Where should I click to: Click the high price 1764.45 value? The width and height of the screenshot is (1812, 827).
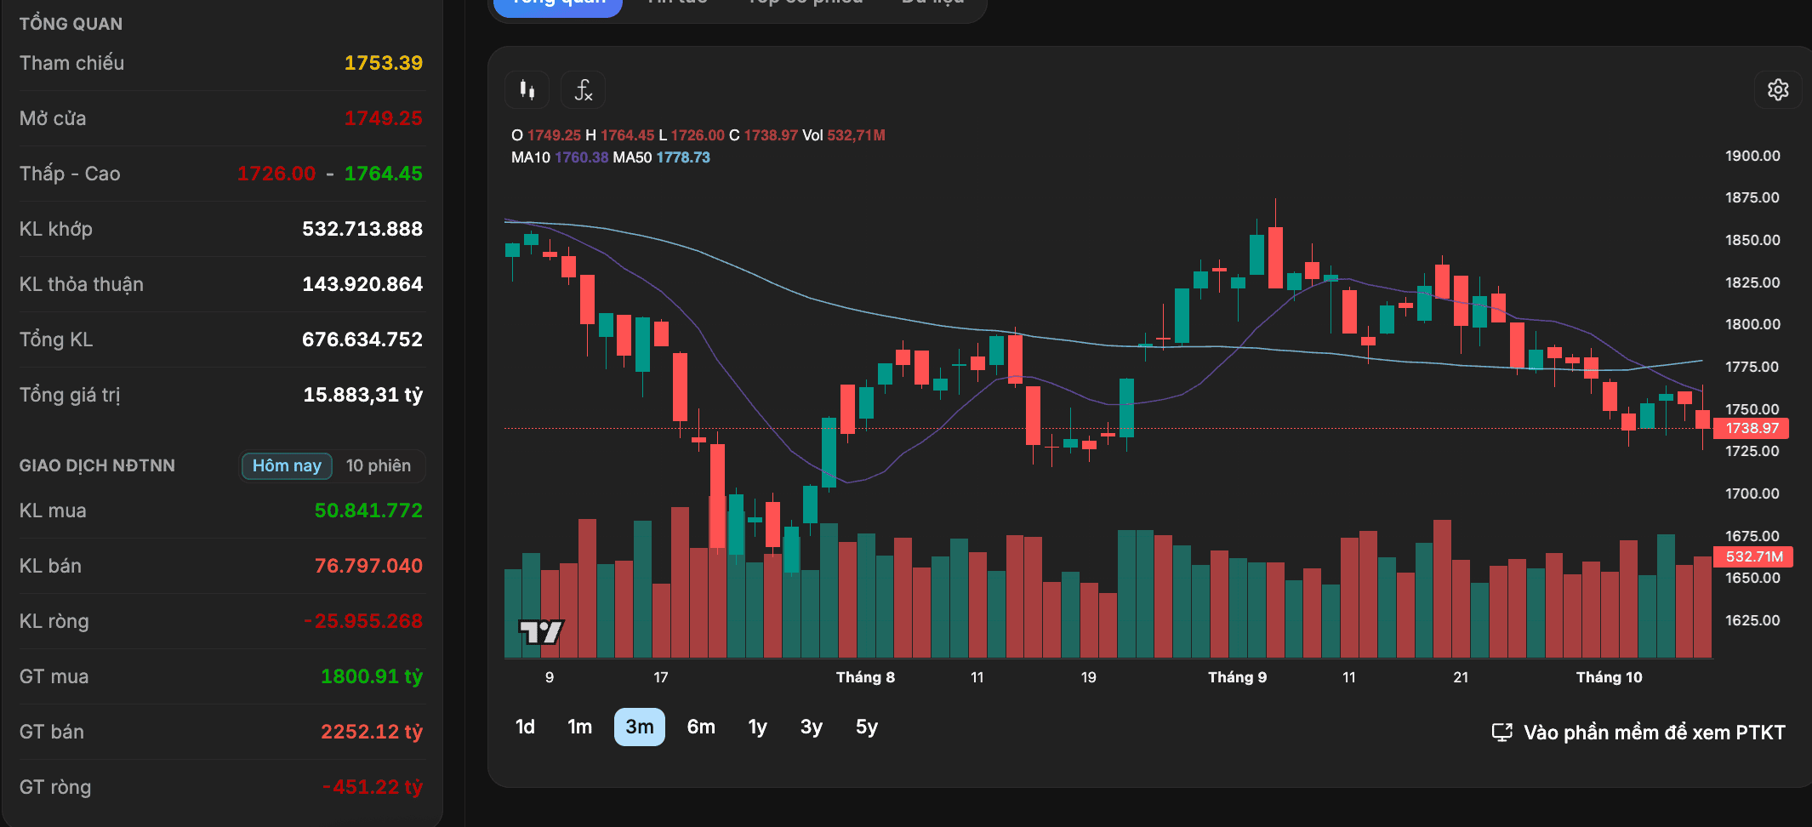(x=383, y=174)
